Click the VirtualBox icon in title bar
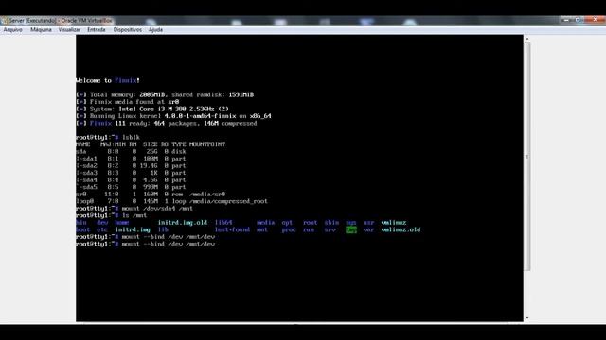Image resolution: width=606 pixels, height=340 pixels. tap(4, 21)
